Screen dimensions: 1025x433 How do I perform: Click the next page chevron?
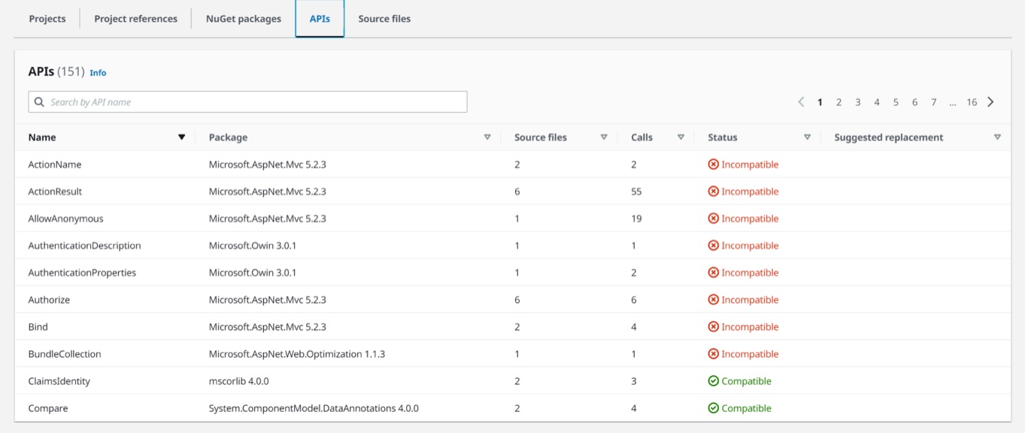pyautogui.click(x=990, y=101)
